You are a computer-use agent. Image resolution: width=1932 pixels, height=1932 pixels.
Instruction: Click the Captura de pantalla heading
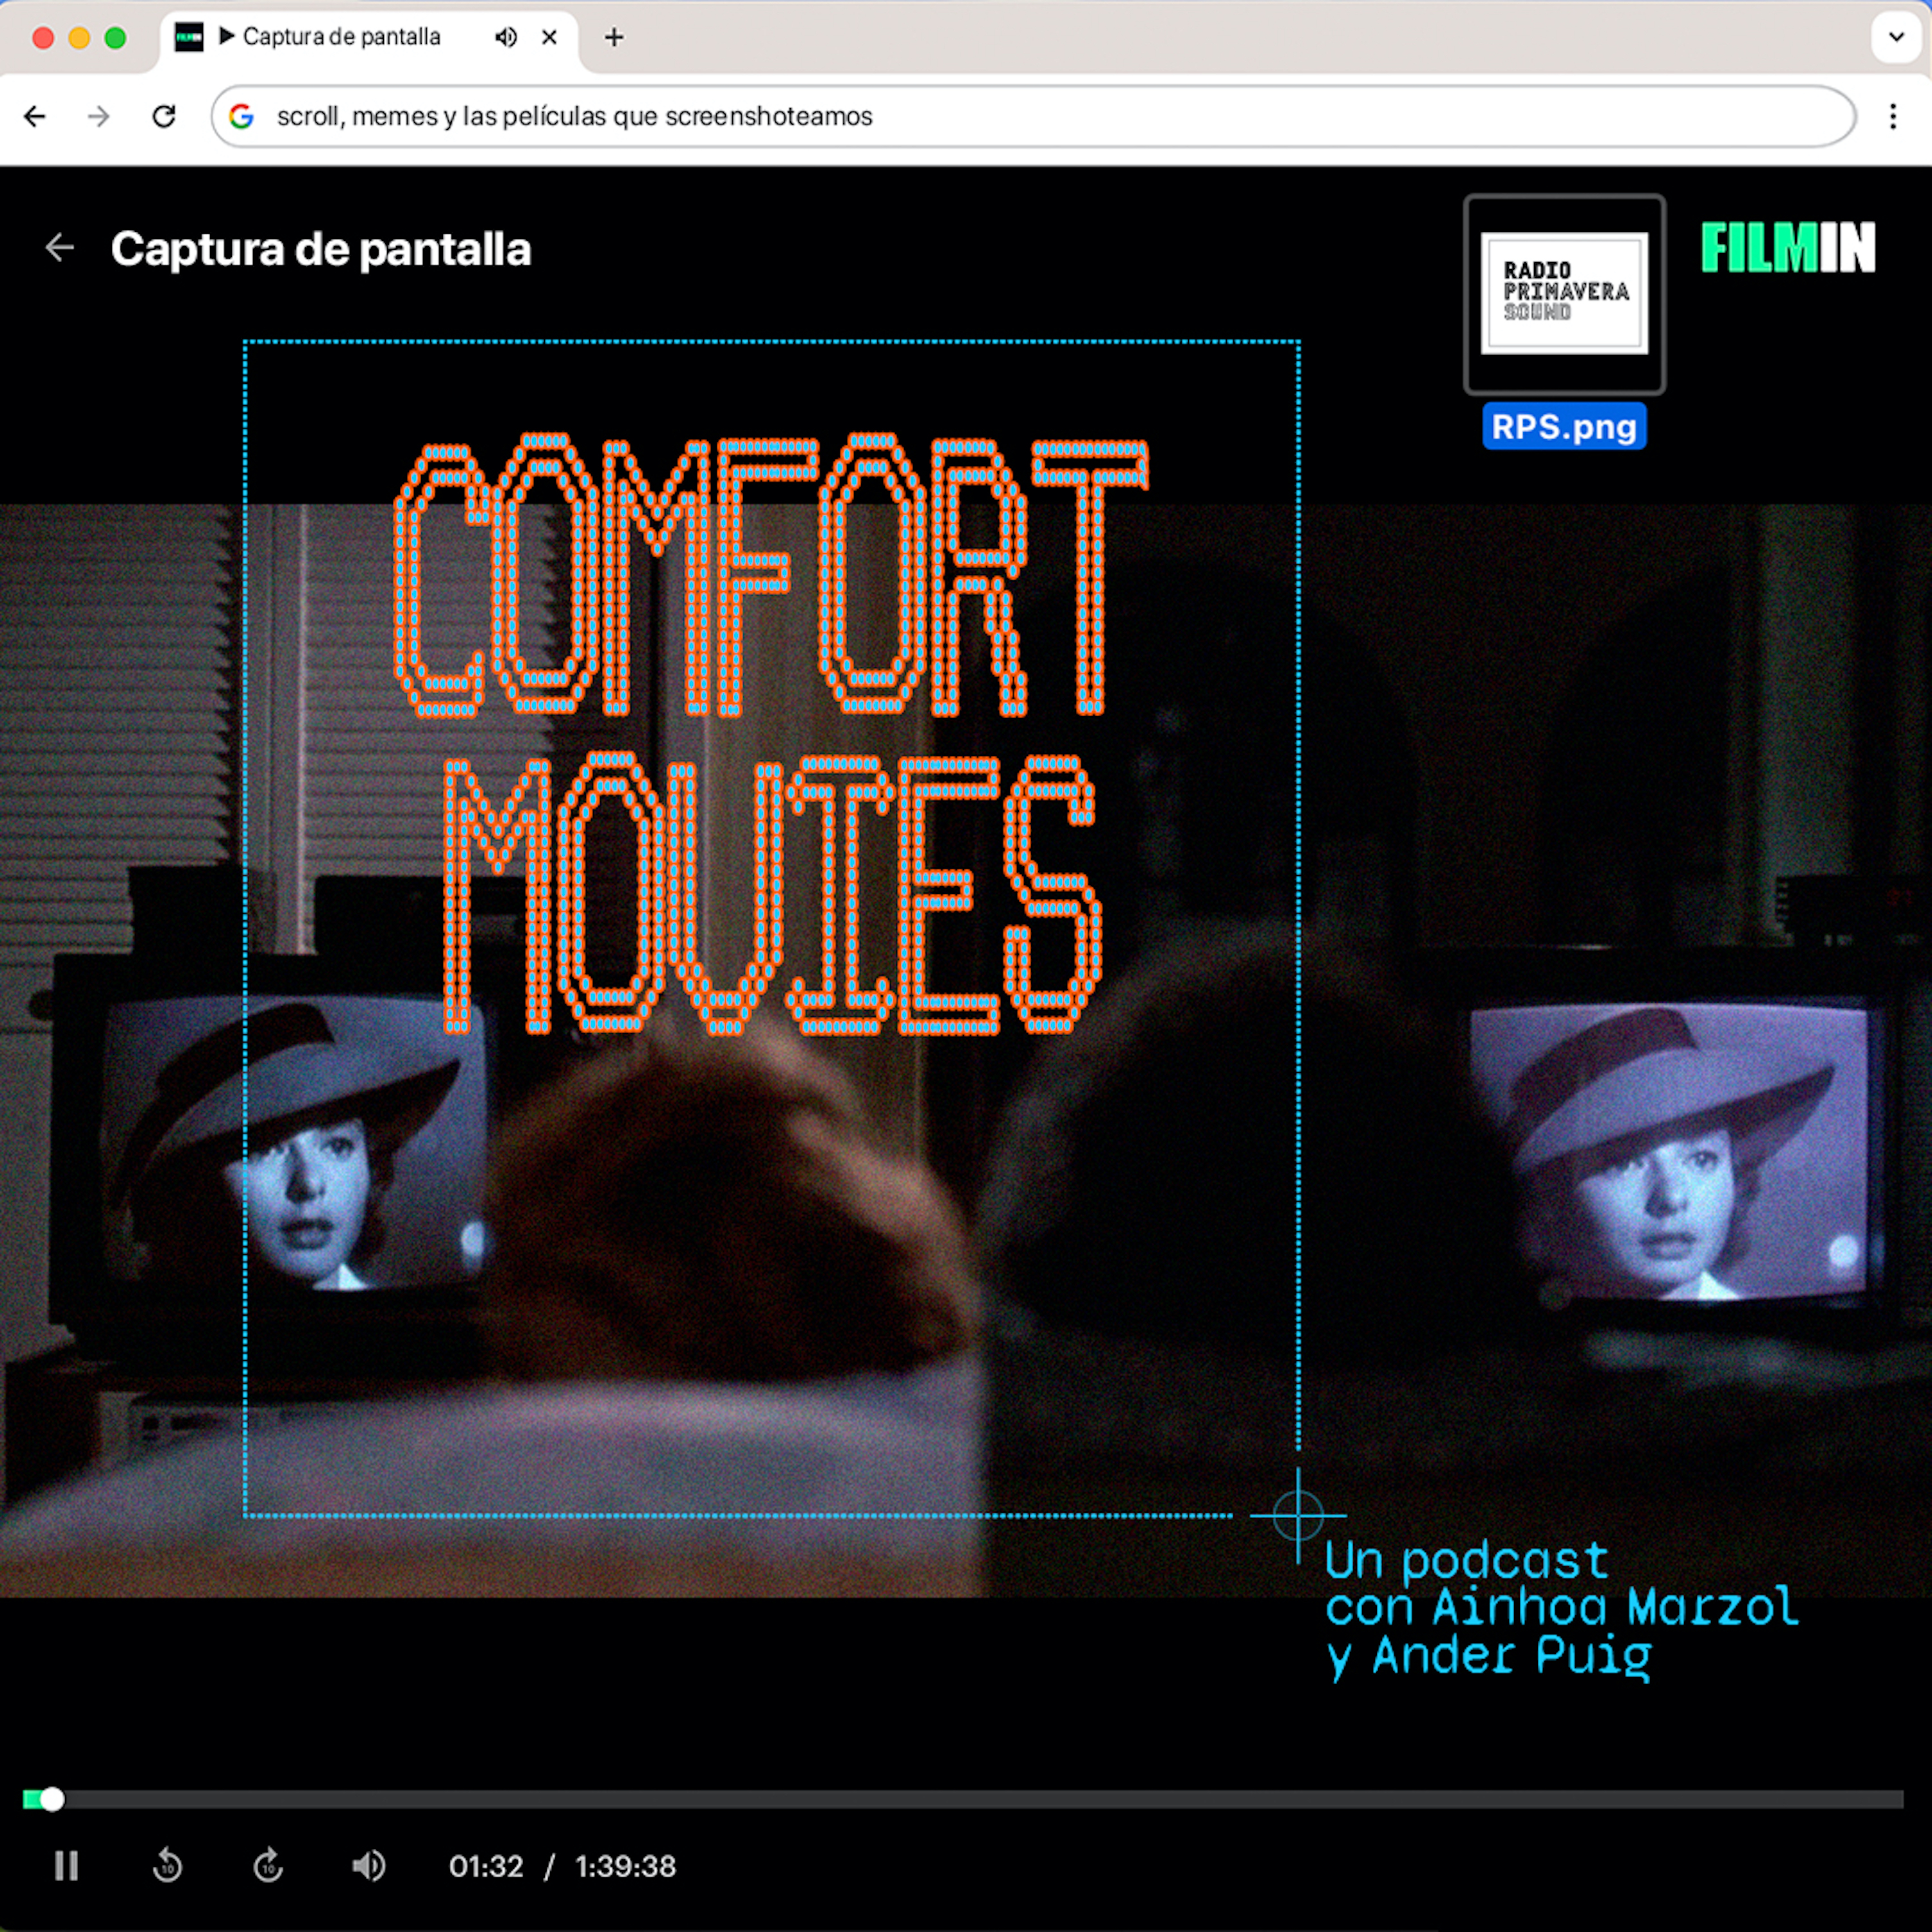(320, 249)
